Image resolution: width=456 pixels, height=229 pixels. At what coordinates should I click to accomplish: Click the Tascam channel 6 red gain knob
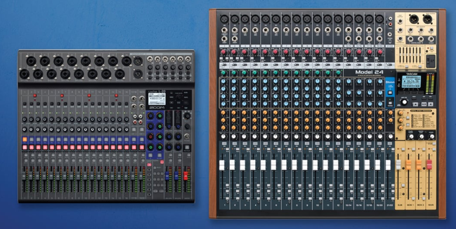click(x=275, y=52)
